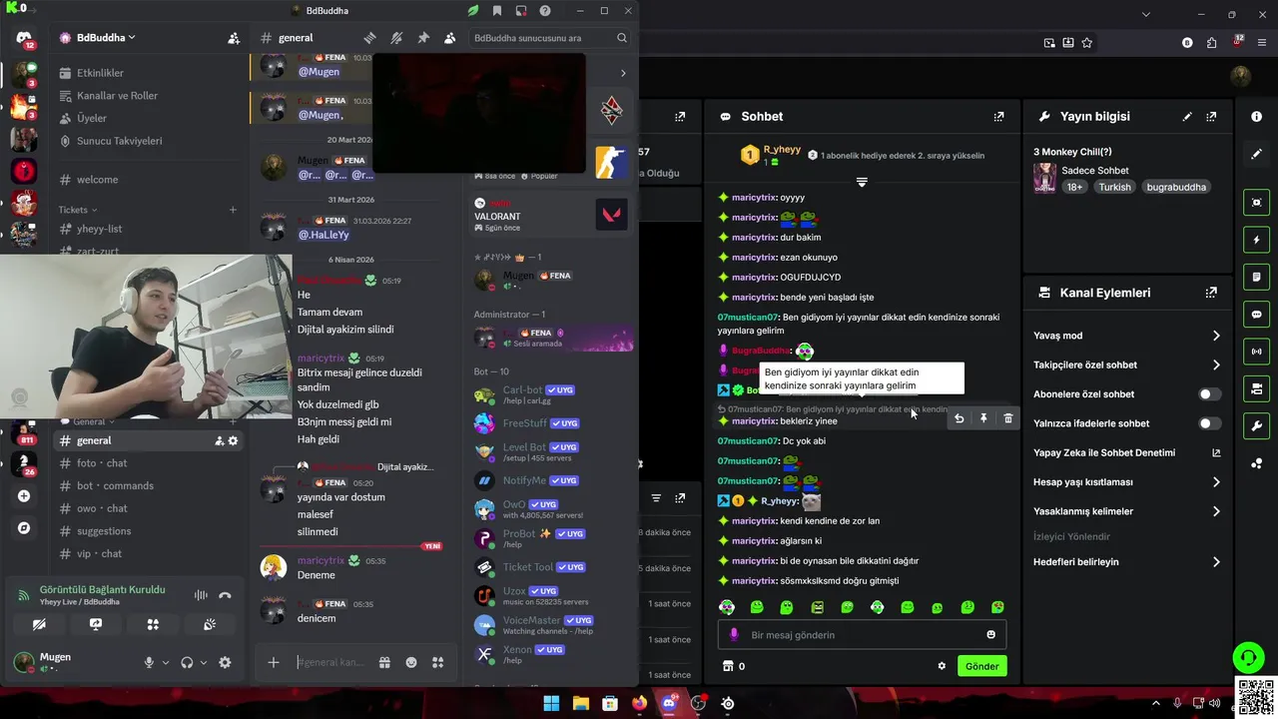Click the bookmark icon in Discord title bar
The image size is (1278, 719).
pos(497,11)
